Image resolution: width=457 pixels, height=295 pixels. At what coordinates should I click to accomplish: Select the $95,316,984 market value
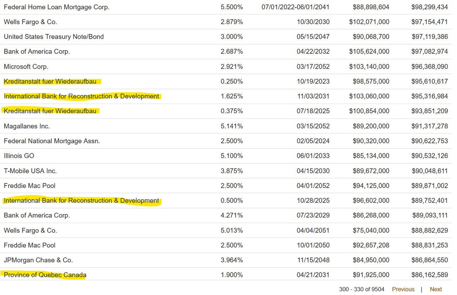tap(430, 96)
